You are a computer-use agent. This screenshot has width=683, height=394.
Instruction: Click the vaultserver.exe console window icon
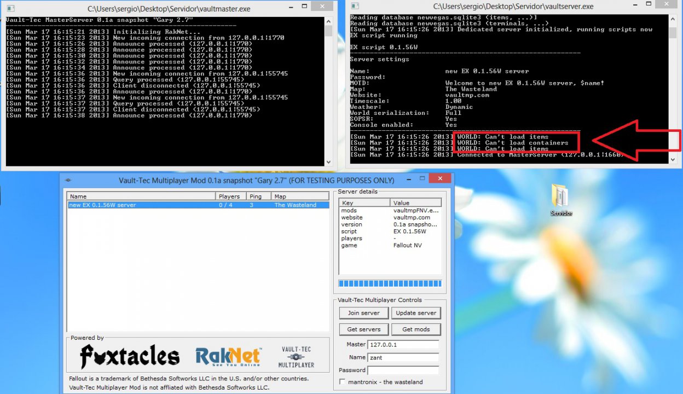click(355, 6)
